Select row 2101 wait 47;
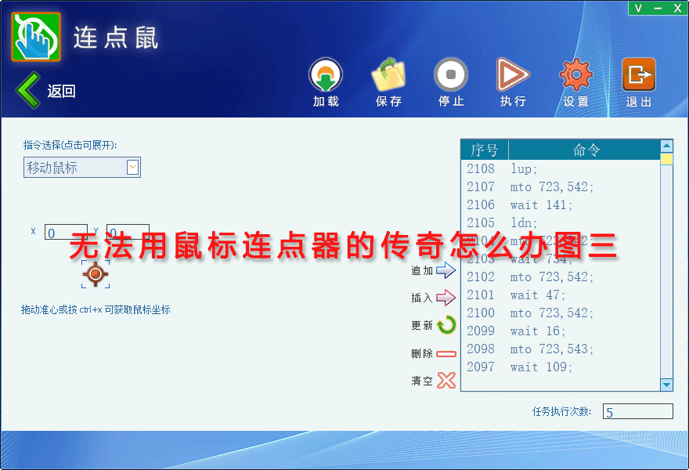Screen dimensions: 689x470 561,295
